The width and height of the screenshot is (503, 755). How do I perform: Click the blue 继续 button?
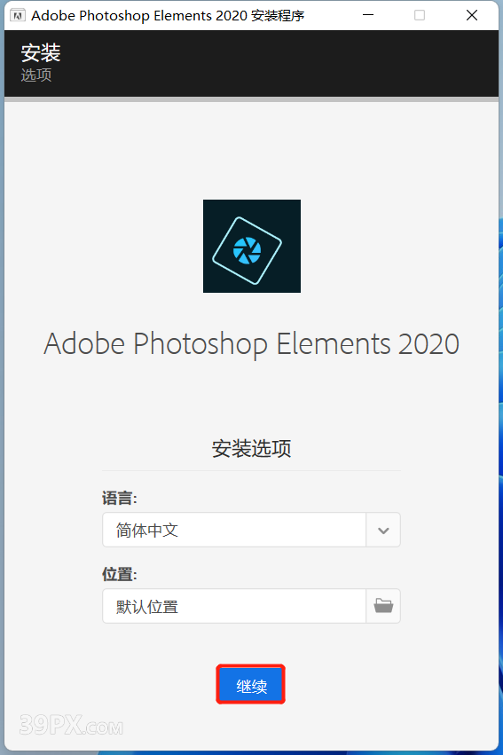click(251, 685)
